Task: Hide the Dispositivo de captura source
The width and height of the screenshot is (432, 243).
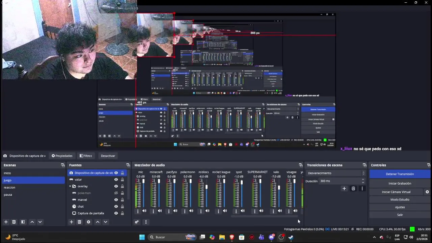Action: [x=116, y=173]
